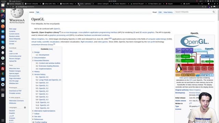This screenshot has width=219, height=123.
Task: Close the Metal (API) tab
Action: coord(75,4)
